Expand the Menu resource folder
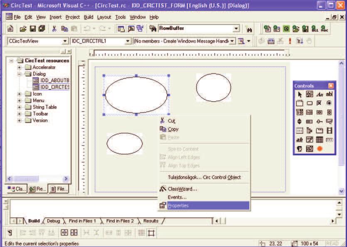The width and height of the screenshot is (347, 247). 20,100
